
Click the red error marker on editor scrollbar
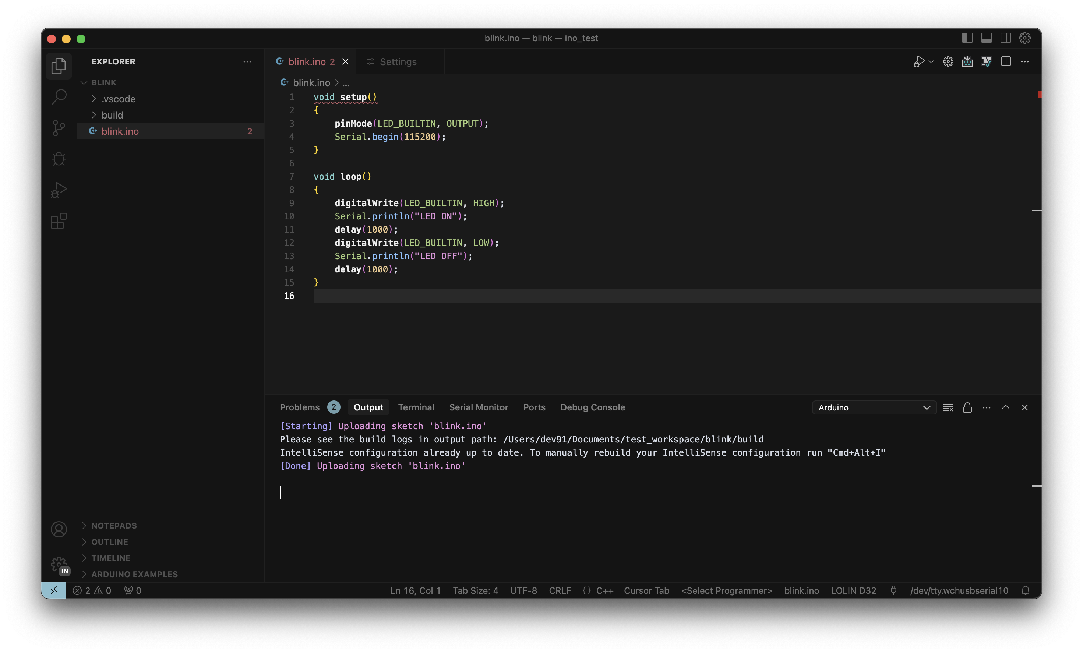coord(1040,95)
